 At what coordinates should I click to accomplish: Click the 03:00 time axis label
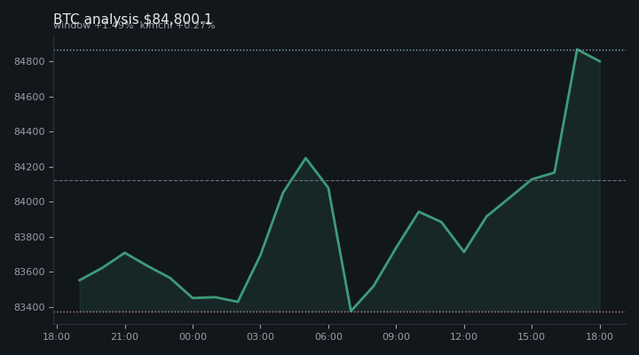[x=260, y=336]
